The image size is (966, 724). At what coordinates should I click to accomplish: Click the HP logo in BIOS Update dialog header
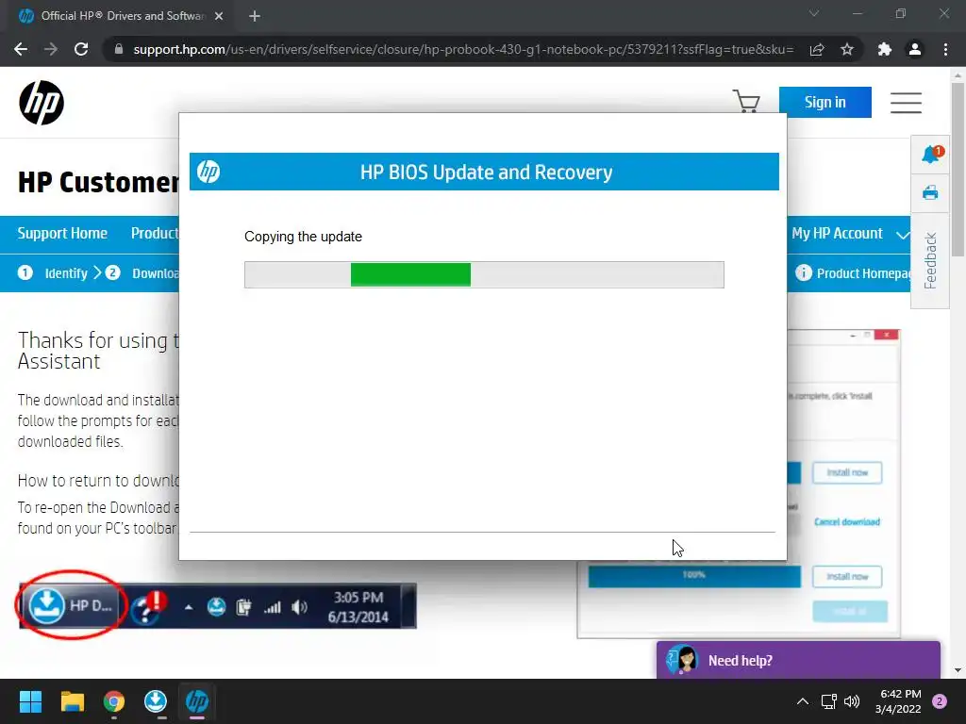click(x=208, y=172)
